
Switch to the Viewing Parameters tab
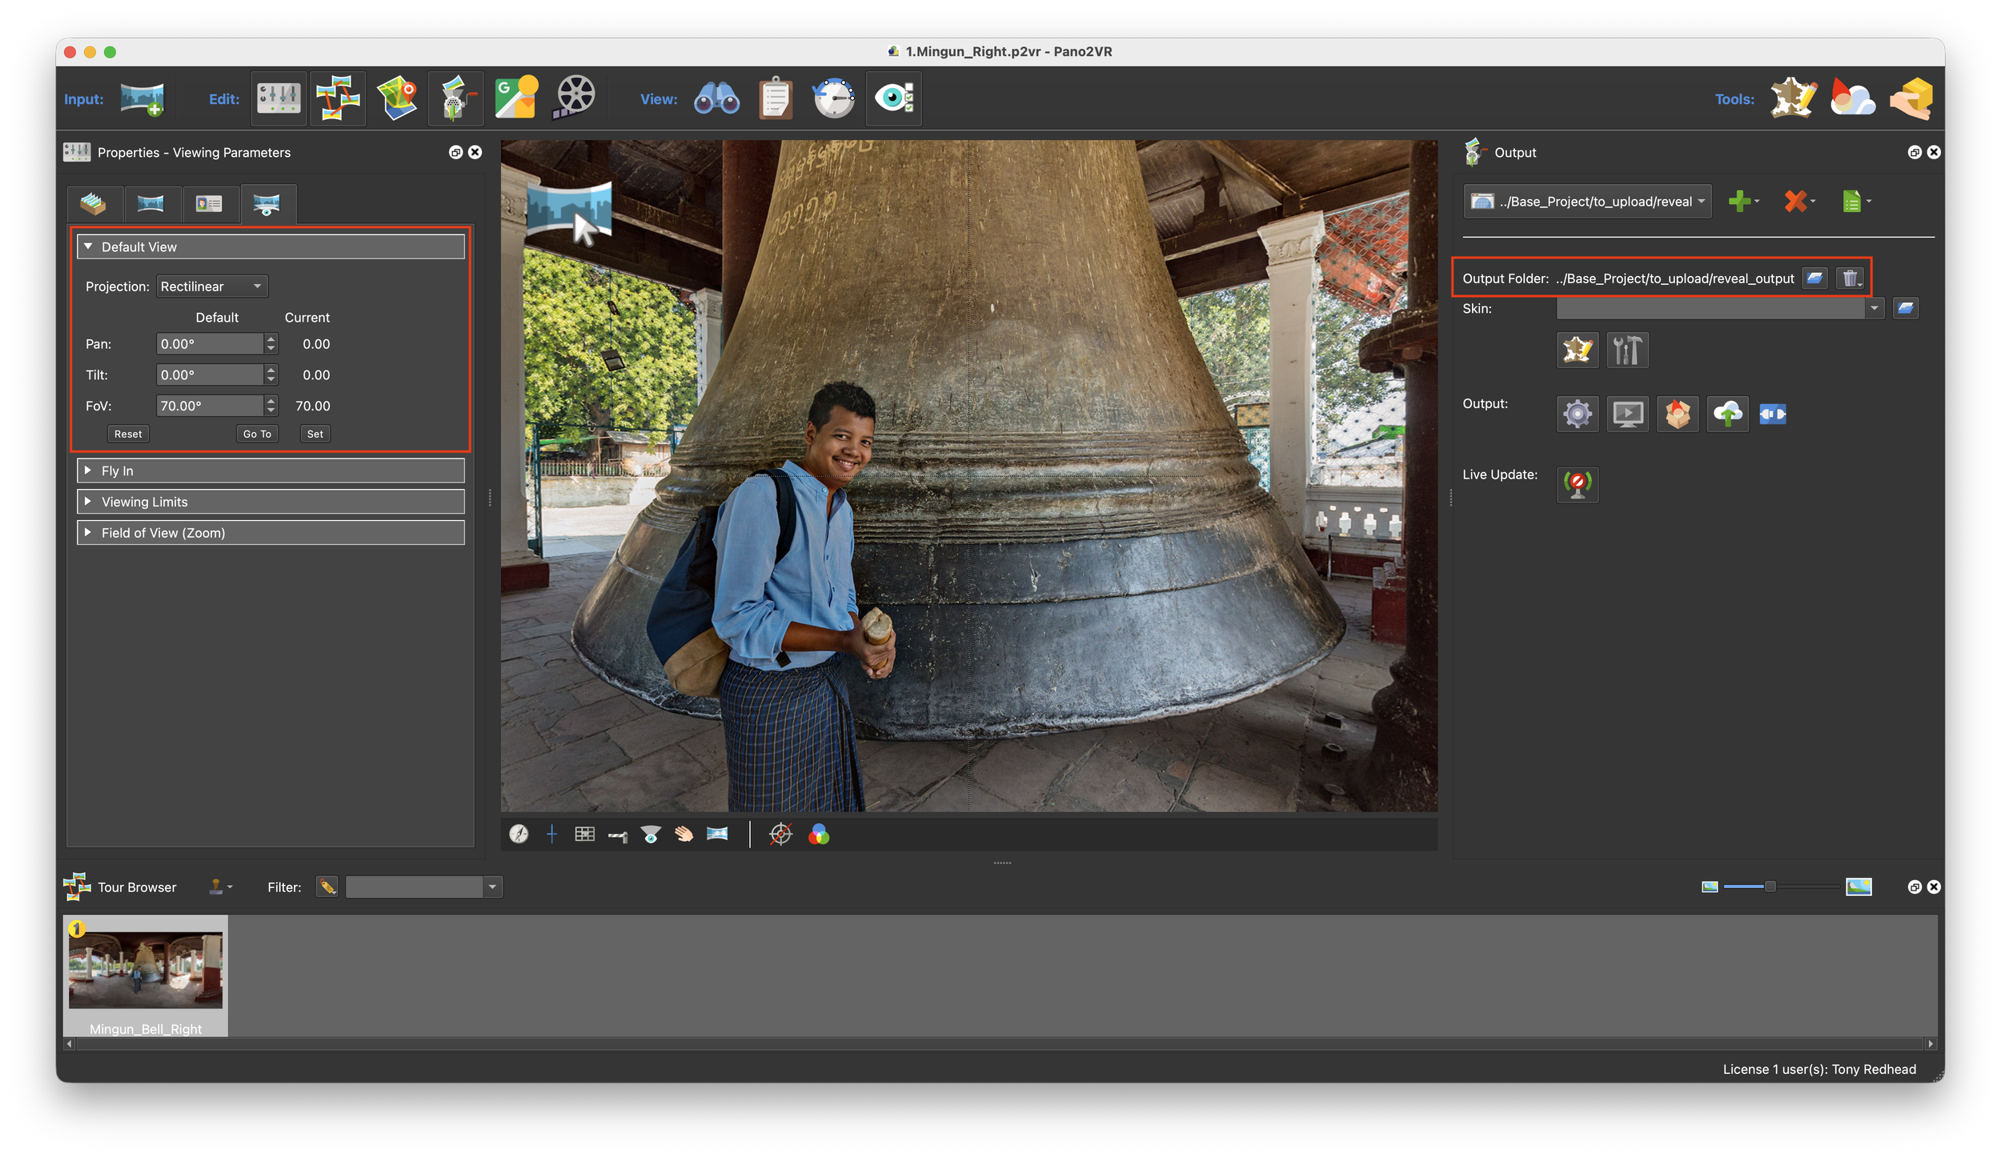pyautogui.click(x=267, y=204)
